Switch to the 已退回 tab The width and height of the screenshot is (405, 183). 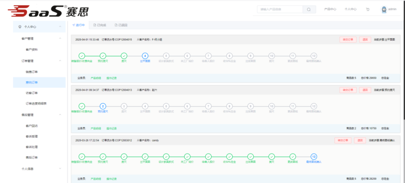[x=121, y=25]
